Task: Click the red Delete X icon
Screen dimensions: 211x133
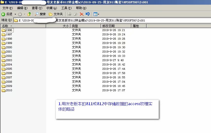Action: point(82,14)
